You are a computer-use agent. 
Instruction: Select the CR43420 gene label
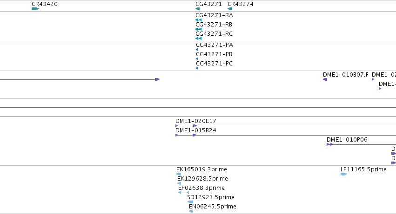click(45, 4)
